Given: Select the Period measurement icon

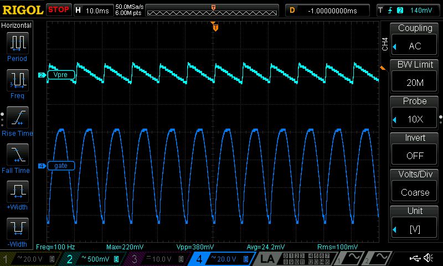Looking at the screenshot, I should 18,43.
